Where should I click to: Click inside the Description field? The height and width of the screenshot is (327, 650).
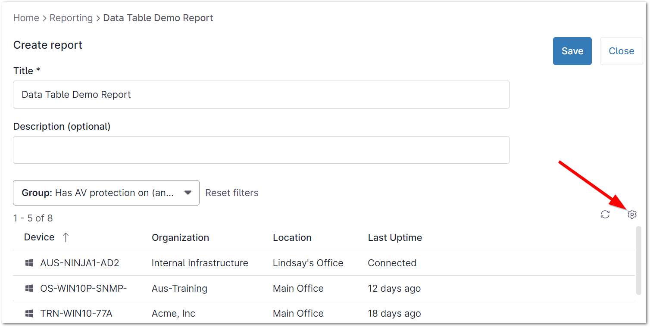[x=261, y=149]
